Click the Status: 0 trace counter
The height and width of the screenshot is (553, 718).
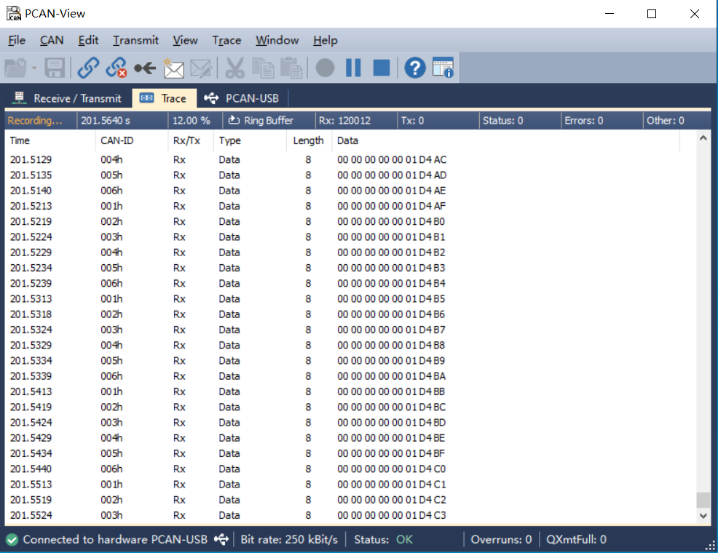[502, 121]
